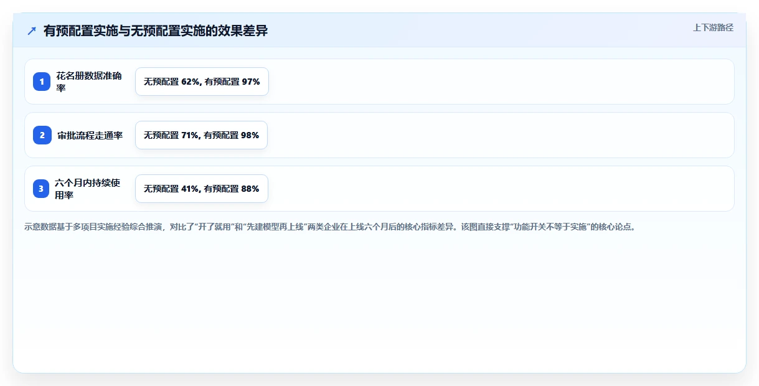Viewport: 759px width, 386px height.
Task: Click the 无预配置 62%, 有预配置 97% value box
Action: pyautogui.click(x=202, y=82)
